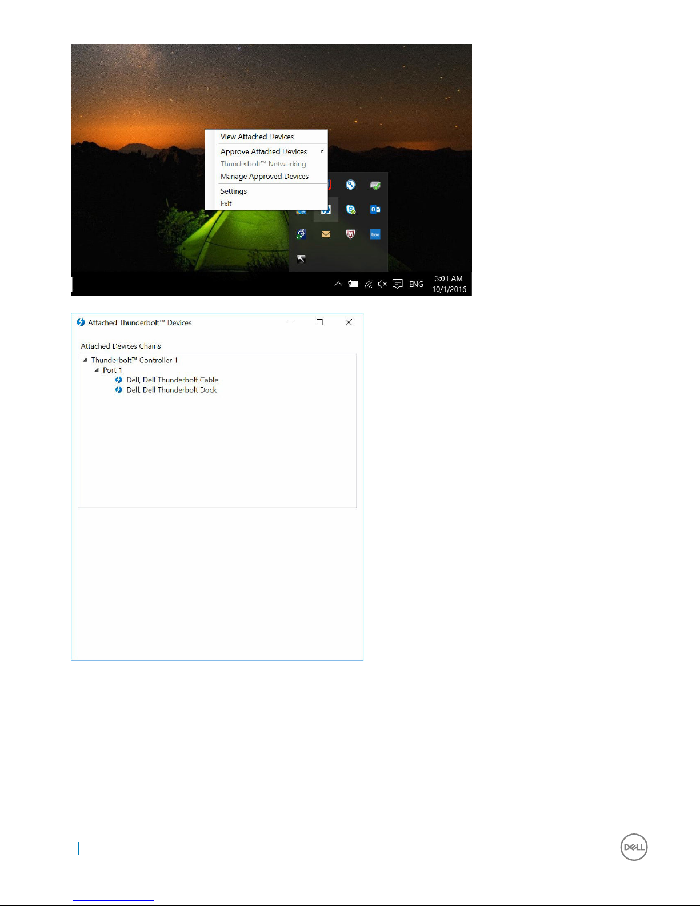700x906 pixels.
Task: Open the Box tray icon
Action: click(375, 234)
